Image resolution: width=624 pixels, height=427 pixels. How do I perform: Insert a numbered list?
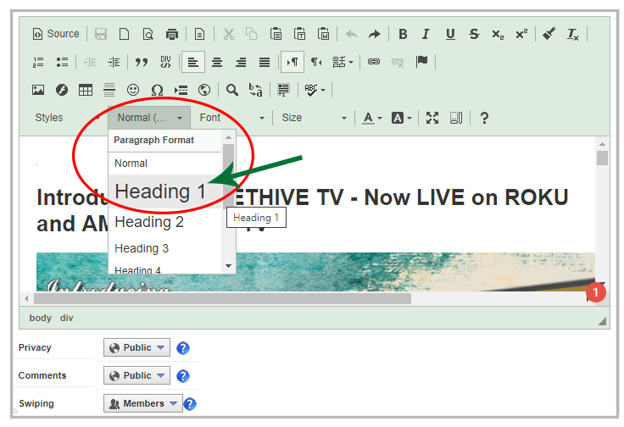click(x=38, y=62)
